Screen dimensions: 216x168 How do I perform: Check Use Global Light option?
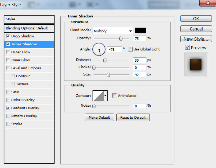click(130, 49)
